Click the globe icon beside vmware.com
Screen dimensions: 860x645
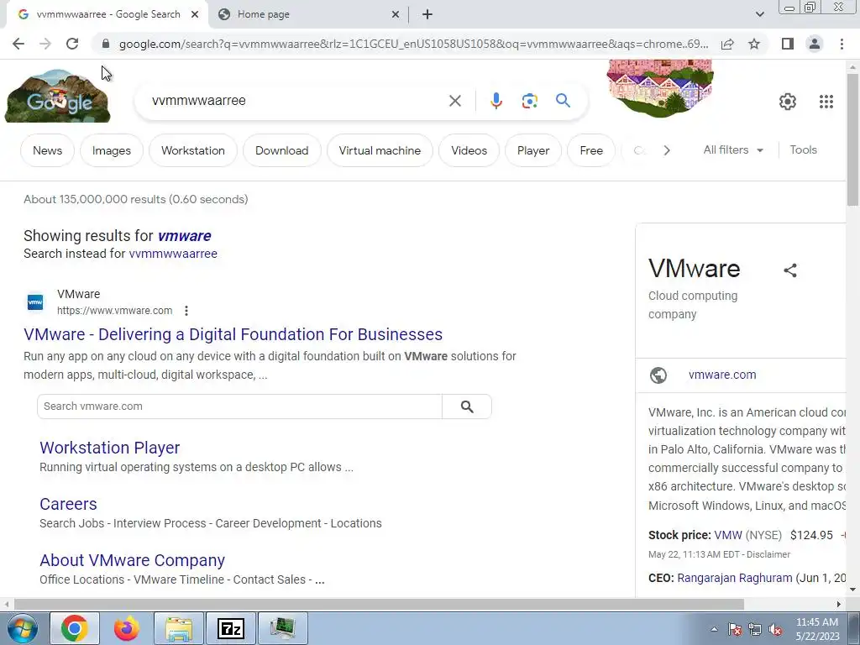coord(658,375)
